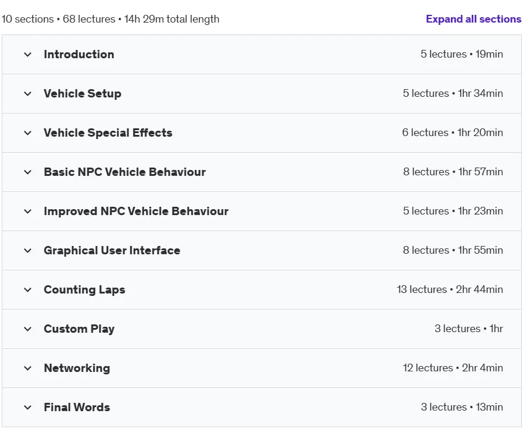The width and height of the screenshot is (523, 429).
Task: Expand Counting Laps chevron arrow
Action: [x=28, y=289]
